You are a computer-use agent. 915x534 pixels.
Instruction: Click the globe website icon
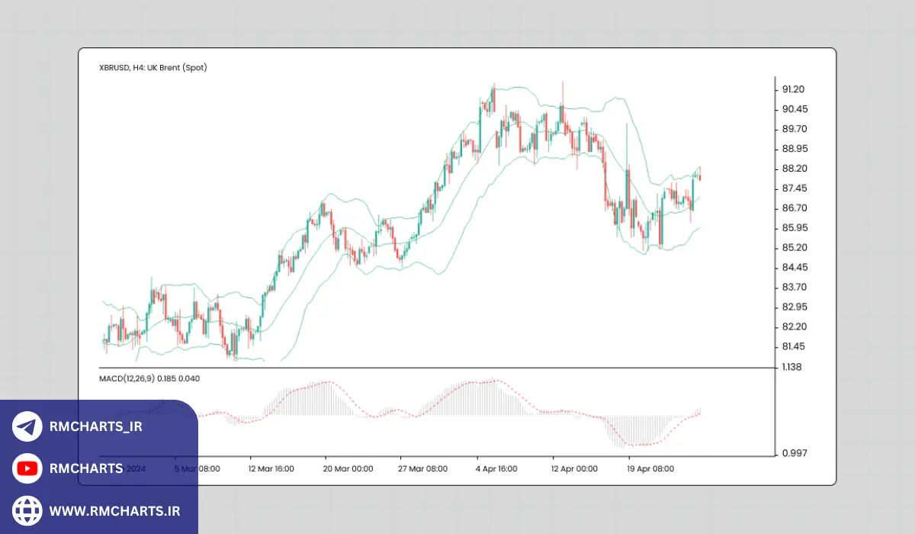27,510
